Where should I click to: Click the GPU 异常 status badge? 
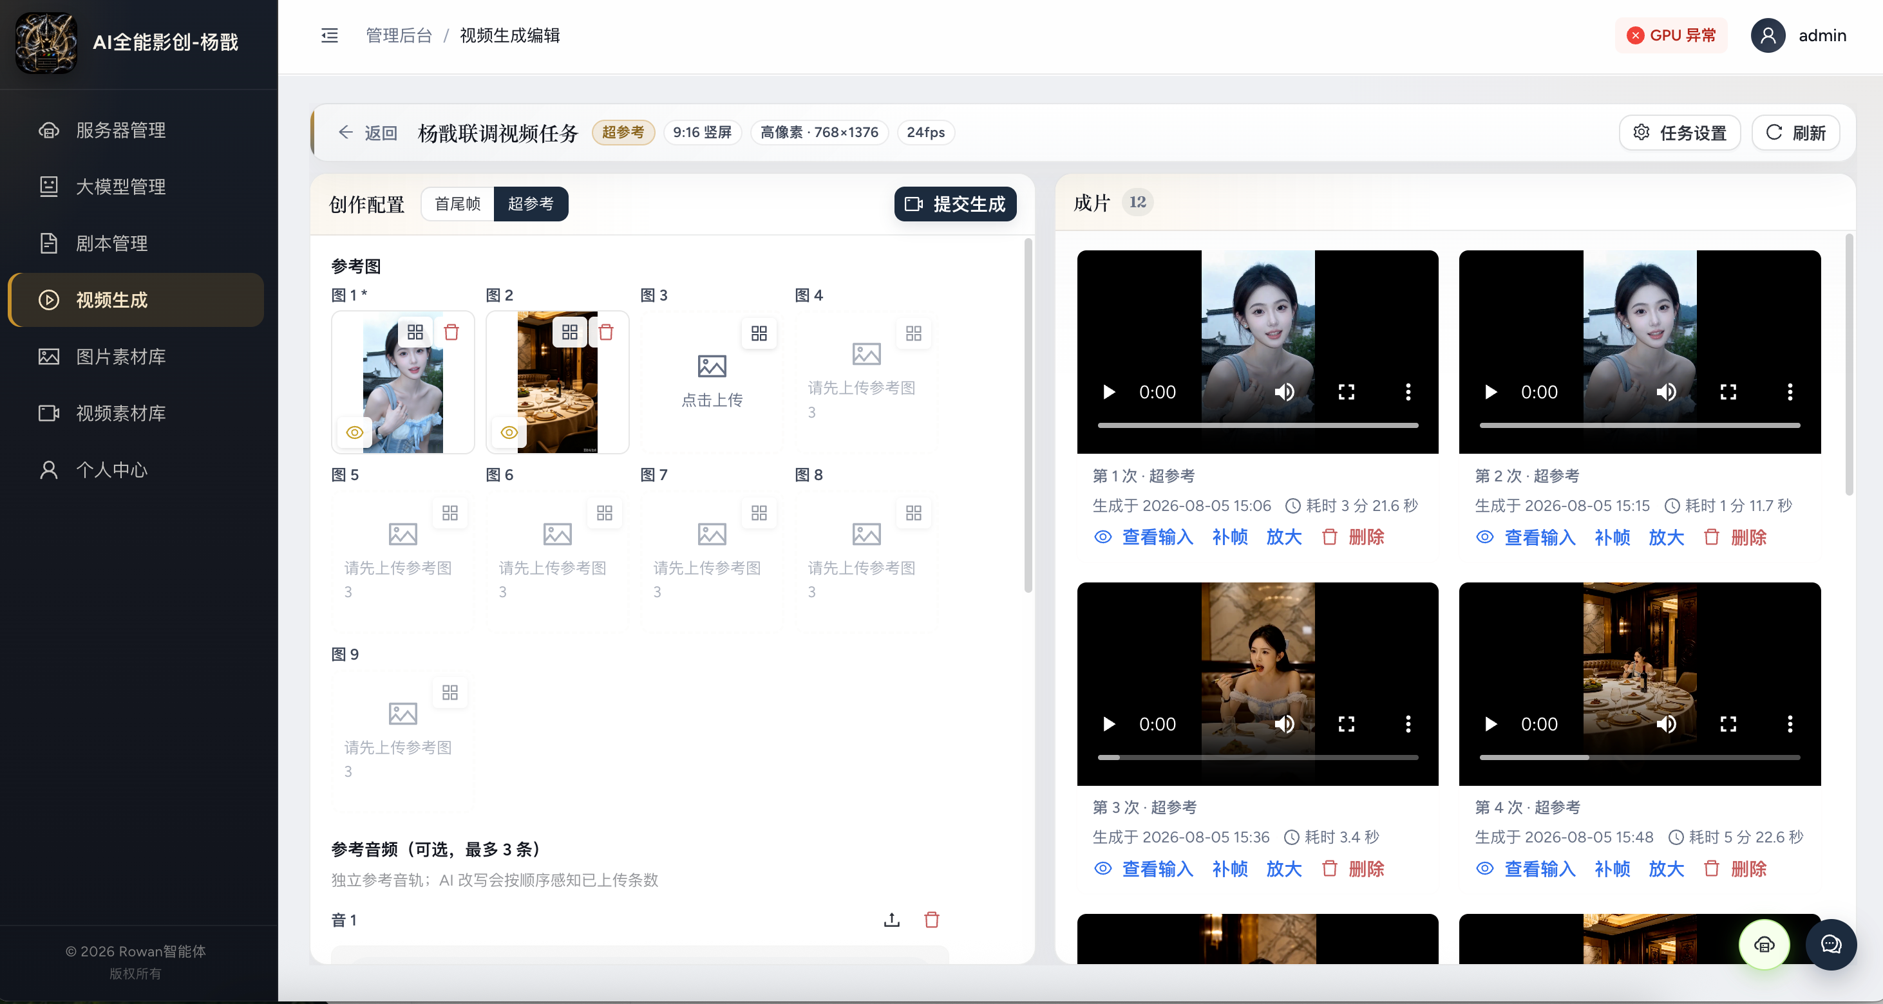[1671, 35]
